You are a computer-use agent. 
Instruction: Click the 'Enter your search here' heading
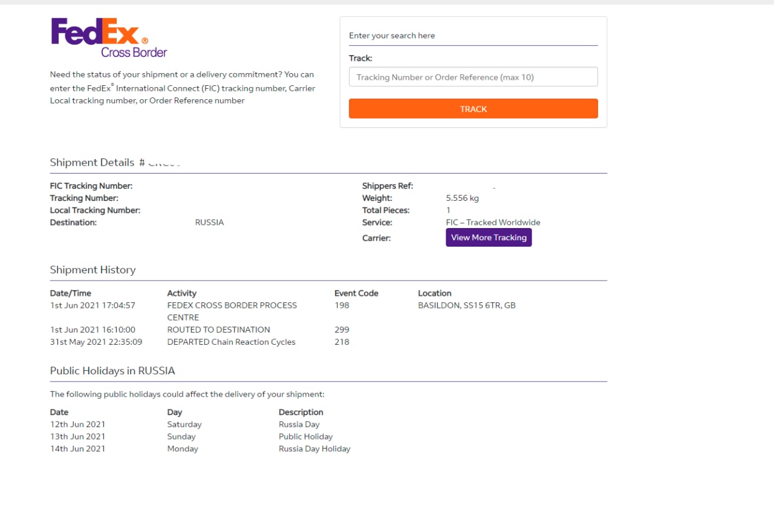pos(392,36)
